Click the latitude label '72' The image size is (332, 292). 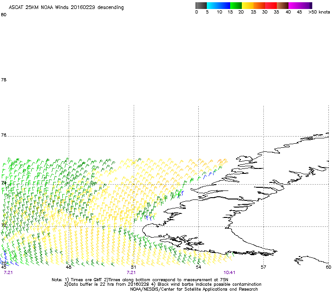coord(4,225)
